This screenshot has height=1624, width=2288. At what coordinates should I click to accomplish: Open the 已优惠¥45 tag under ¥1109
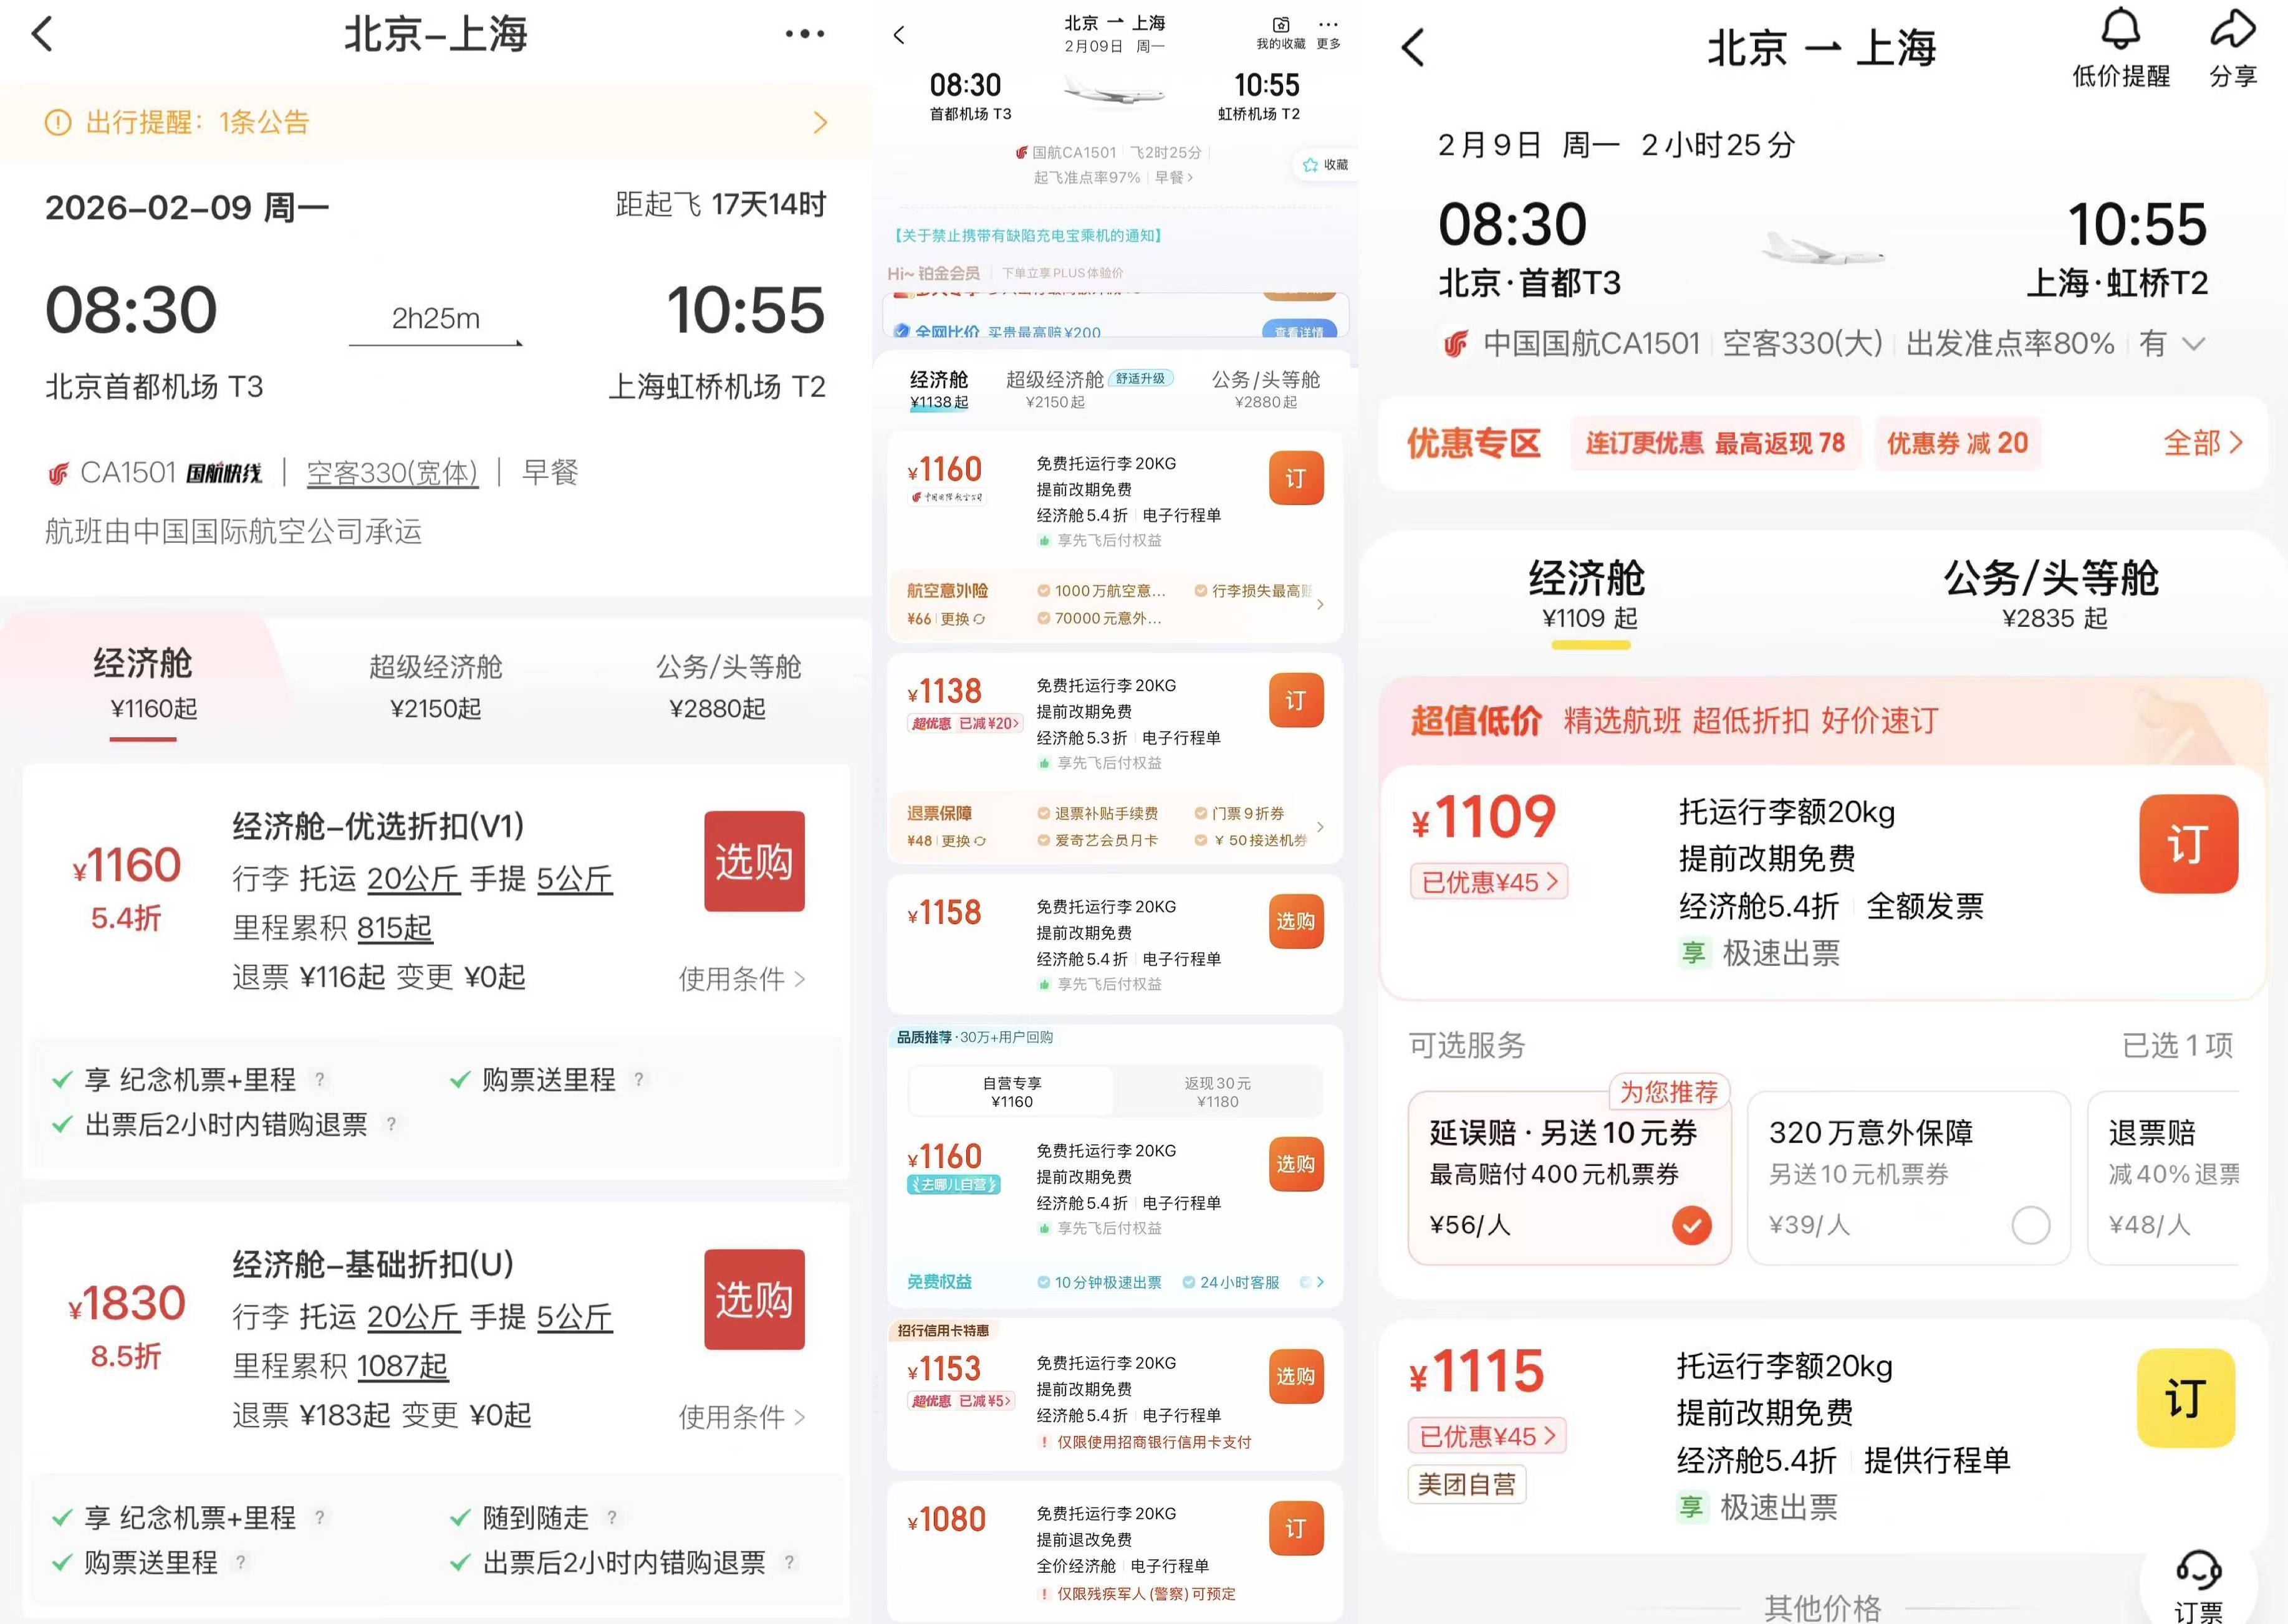(1489, 882)
